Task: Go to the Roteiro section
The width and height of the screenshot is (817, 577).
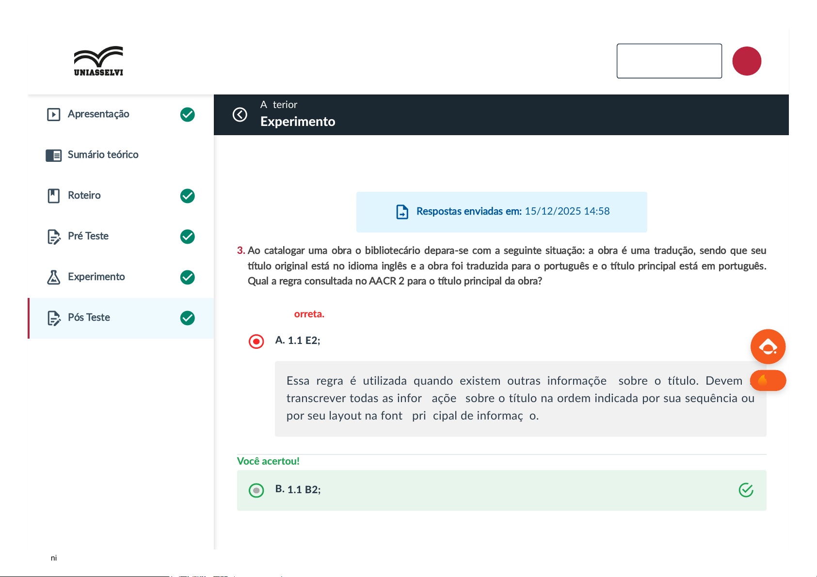Action: 84,196
